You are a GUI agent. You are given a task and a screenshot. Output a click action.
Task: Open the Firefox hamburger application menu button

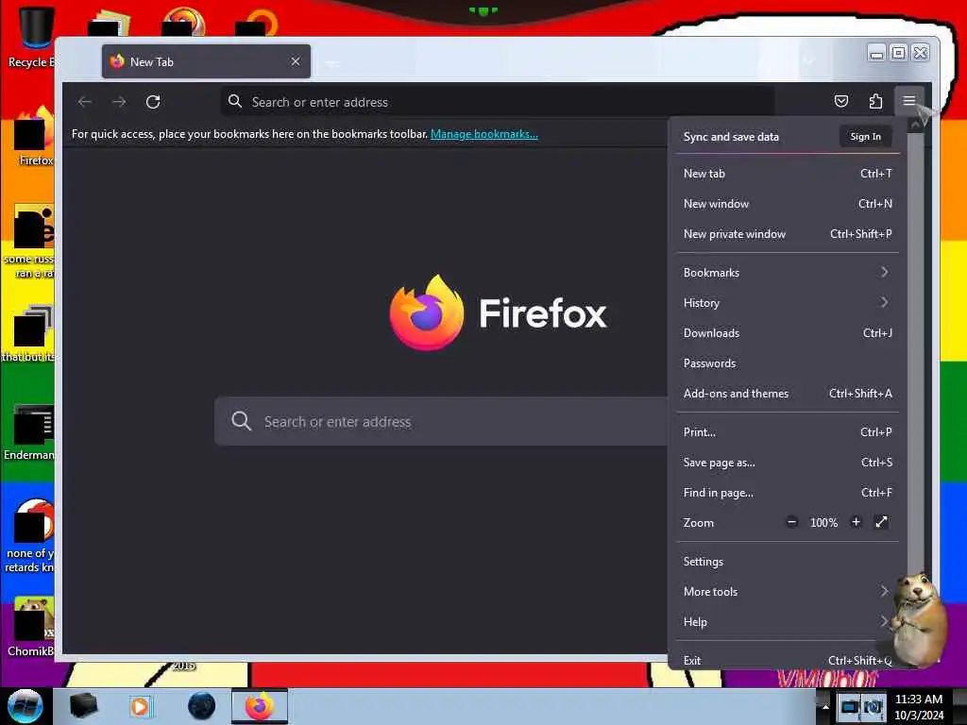(x=909, y=101)
